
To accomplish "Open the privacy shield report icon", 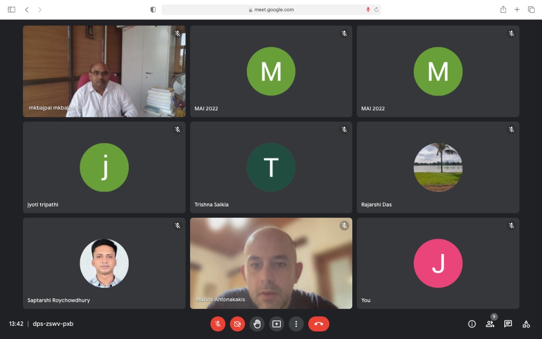I will coord(153,9).
